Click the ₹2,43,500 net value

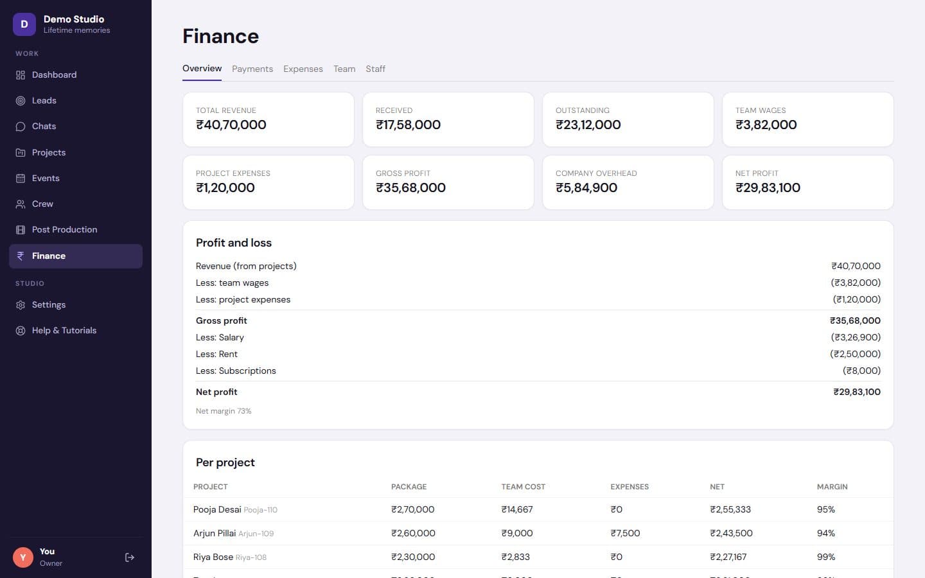point(731,533)
